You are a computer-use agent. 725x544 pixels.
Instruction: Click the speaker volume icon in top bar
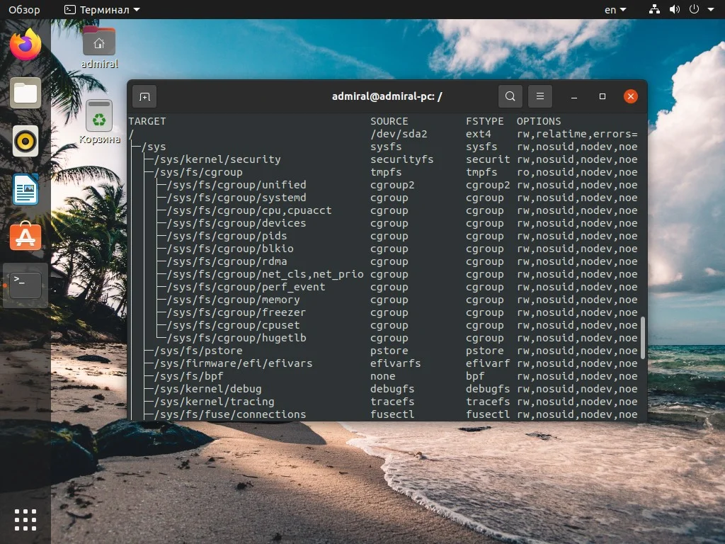(x=674, y=9)
